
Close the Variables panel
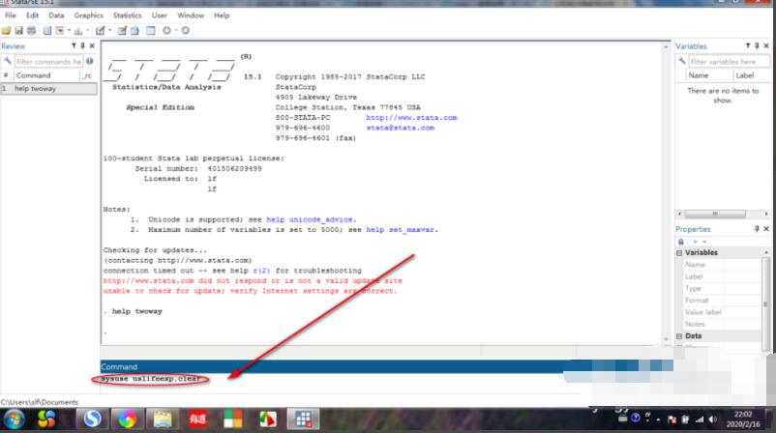pyautogui.click(x=766, y=46)
